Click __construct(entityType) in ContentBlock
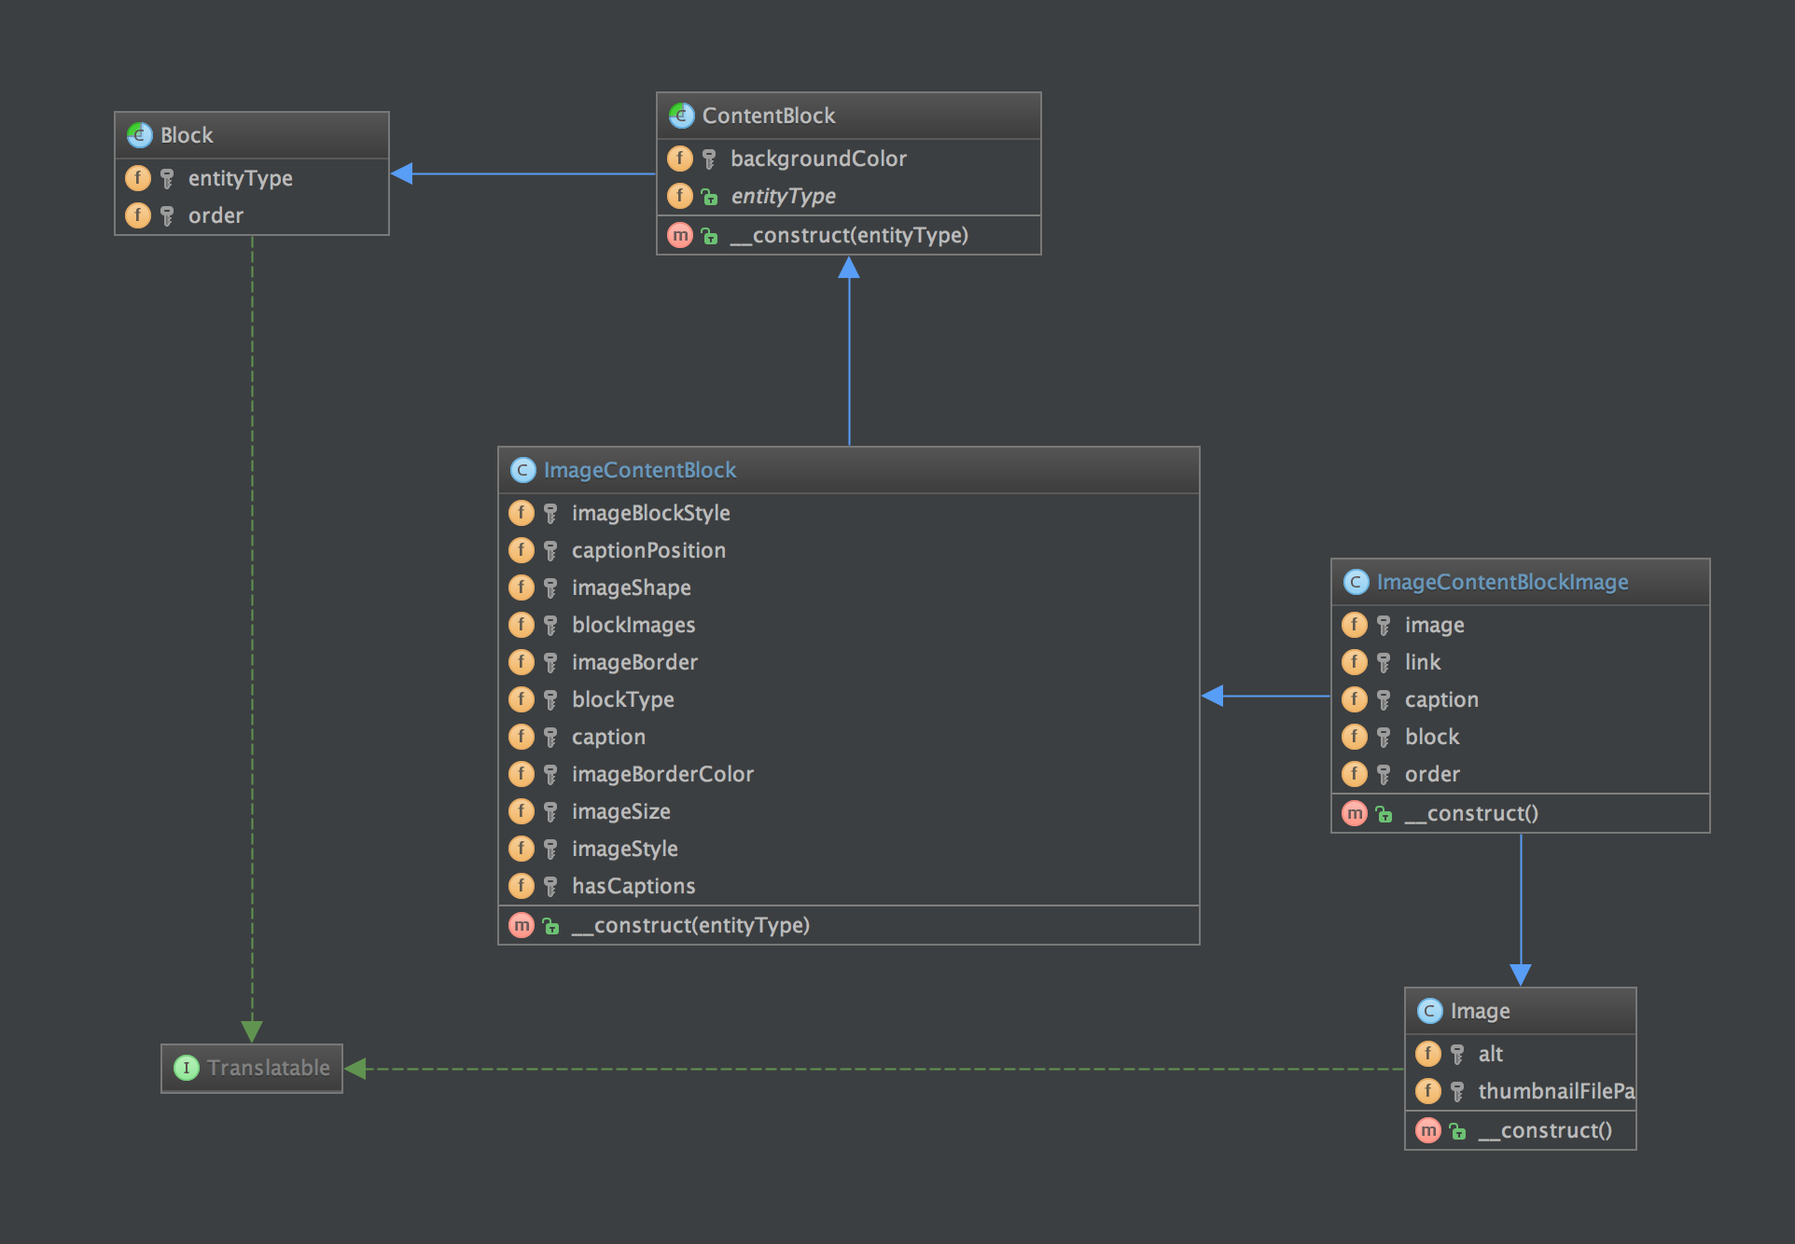 click(849, 235)
